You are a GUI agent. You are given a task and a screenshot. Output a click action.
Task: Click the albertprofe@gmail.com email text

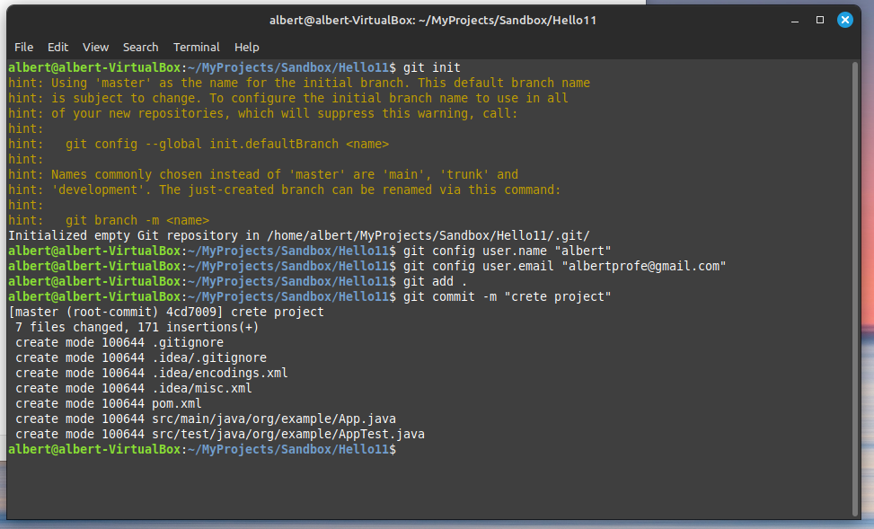tap(644, 266)
